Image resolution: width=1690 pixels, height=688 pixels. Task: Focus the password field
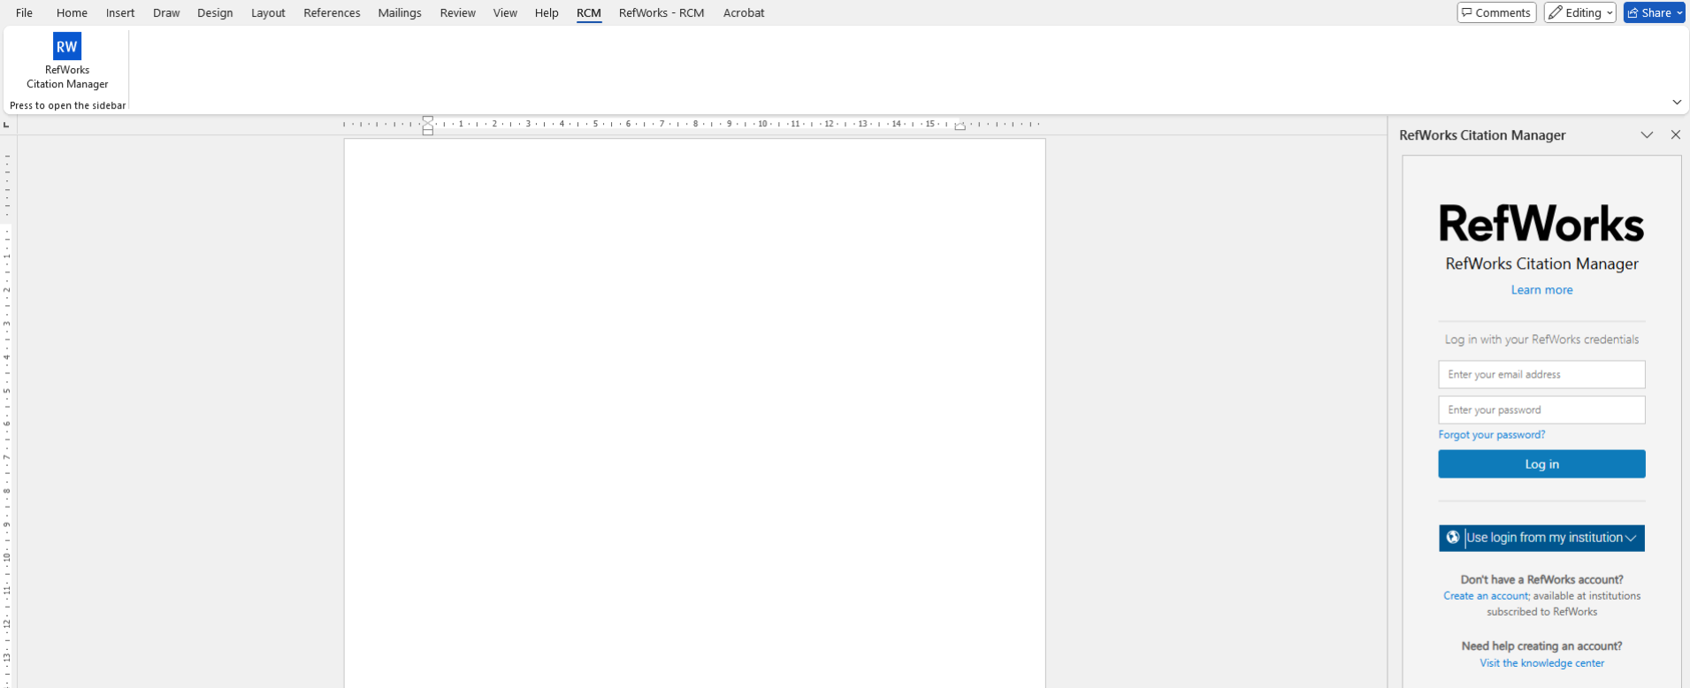point(1541,409)
